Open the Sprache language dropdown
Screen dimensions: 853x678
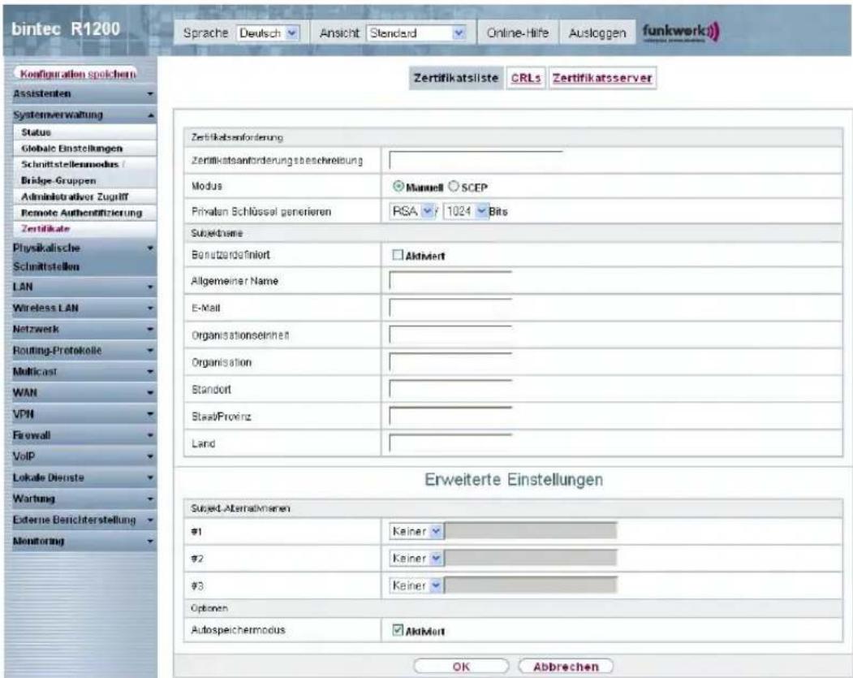268,33
